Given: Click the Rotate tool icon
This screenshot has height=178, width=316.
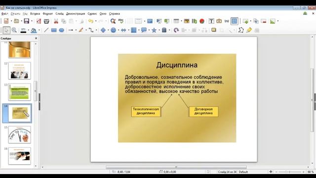Looking at the screenshot, I should tap(176, 30).
